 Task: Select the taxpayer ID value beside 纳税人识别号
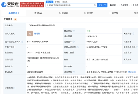pyautogui.click(x=97, y=47)
